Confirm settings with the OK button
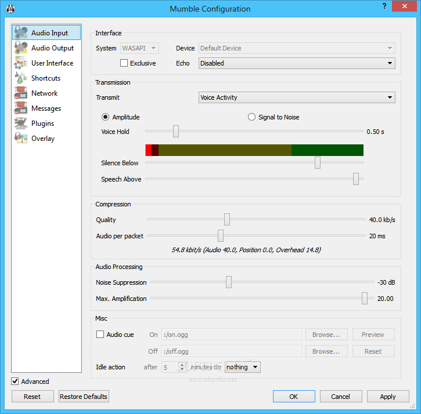Screen dimensions: 421x414 pyautogui.click(x=294, y=396)
